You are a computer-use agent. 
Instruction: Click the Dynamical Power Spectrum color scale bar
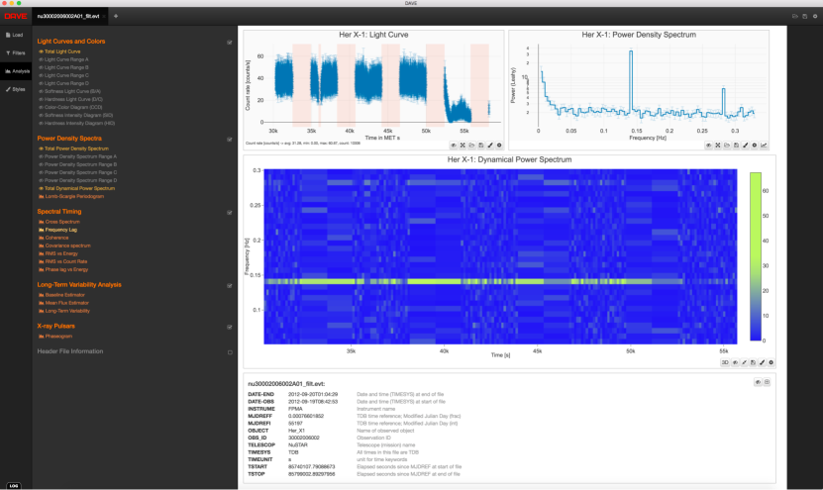755,256
